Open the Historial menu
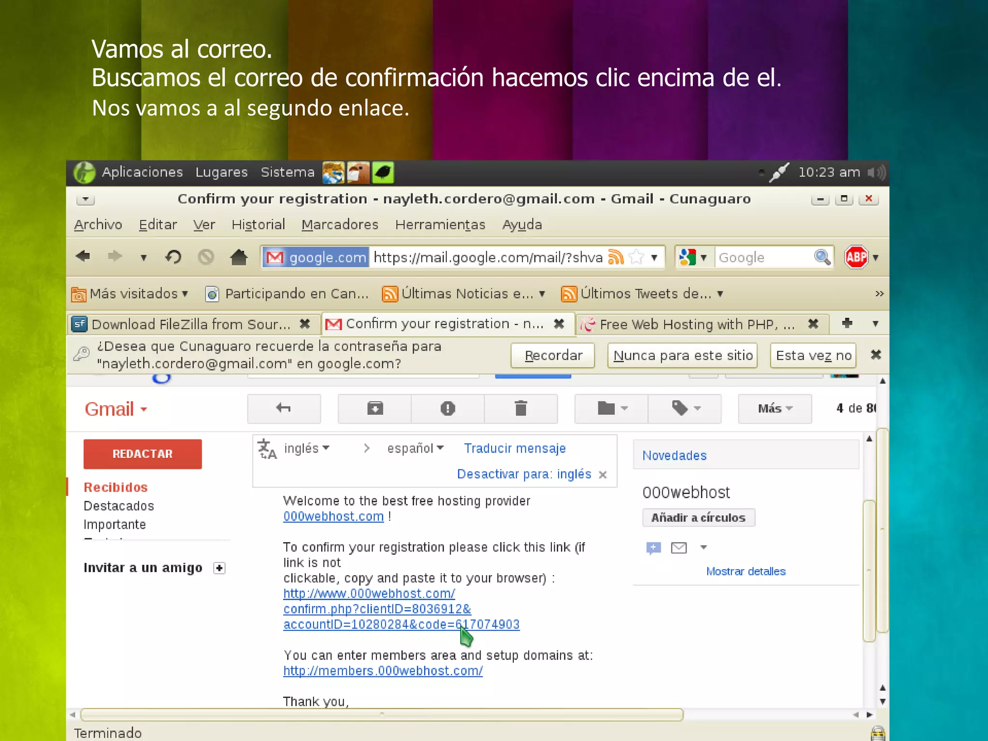Image resolution: width=988 pixels, height=741 pixels. (258, 225)
